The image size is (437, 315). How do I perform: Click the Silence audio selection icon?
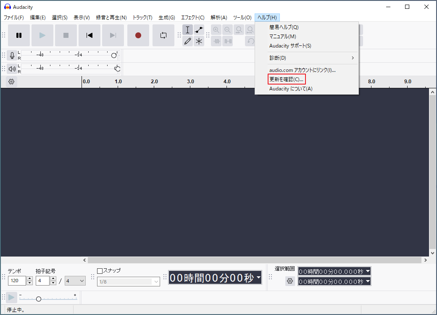[228, 41]
